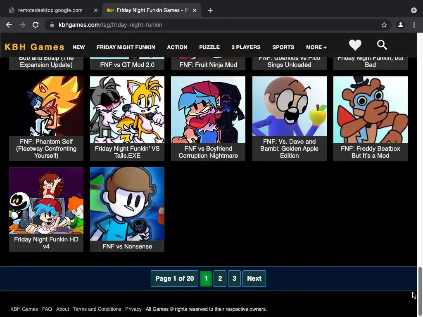Click Bob and Bosip Expansion Update title
423x317 pixels.
point(46,62)
